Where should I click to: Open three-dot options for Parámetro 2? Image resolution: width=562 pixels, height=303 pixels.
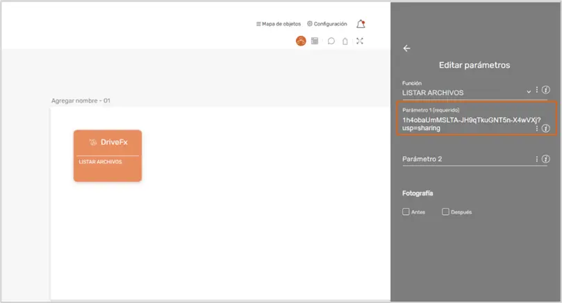[x=536, y=159]
